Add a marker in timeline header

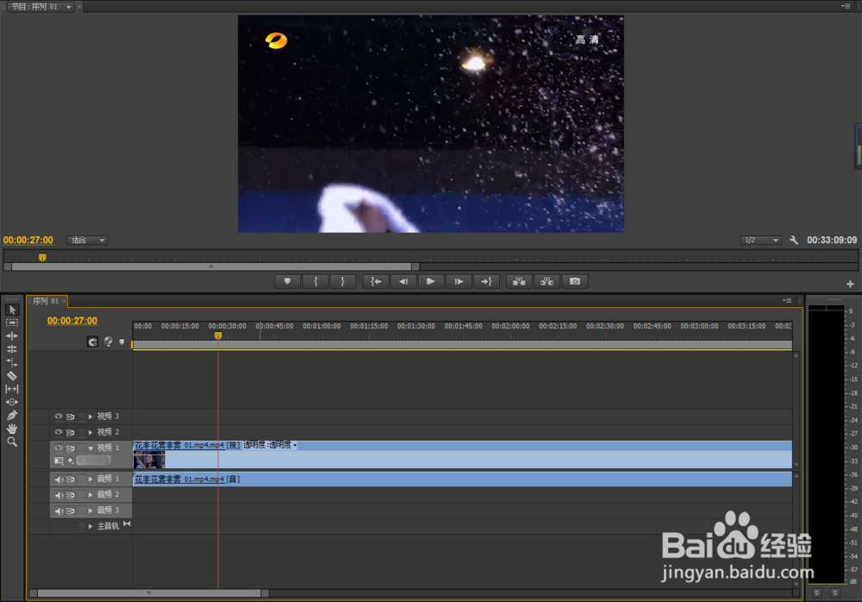(122, 342)
